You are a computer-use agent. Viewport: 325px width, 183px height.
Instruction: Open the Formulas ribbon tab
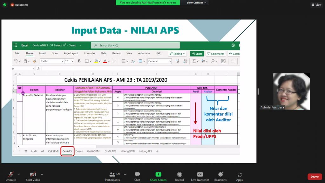pyautogui.click(x=90, y=53)
